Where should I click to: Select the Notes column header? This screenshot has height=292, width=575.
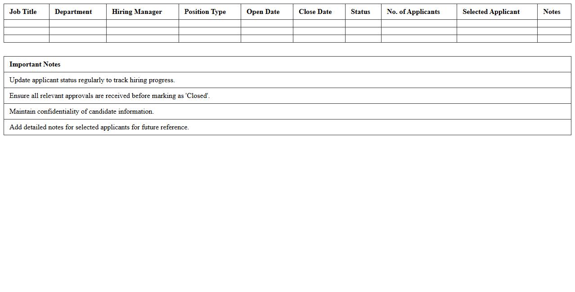[x=552, y=12]
